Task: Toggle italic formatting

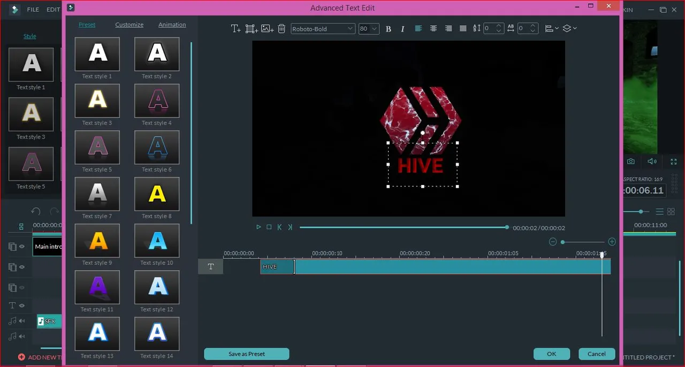Action: [x=403, y=29]
